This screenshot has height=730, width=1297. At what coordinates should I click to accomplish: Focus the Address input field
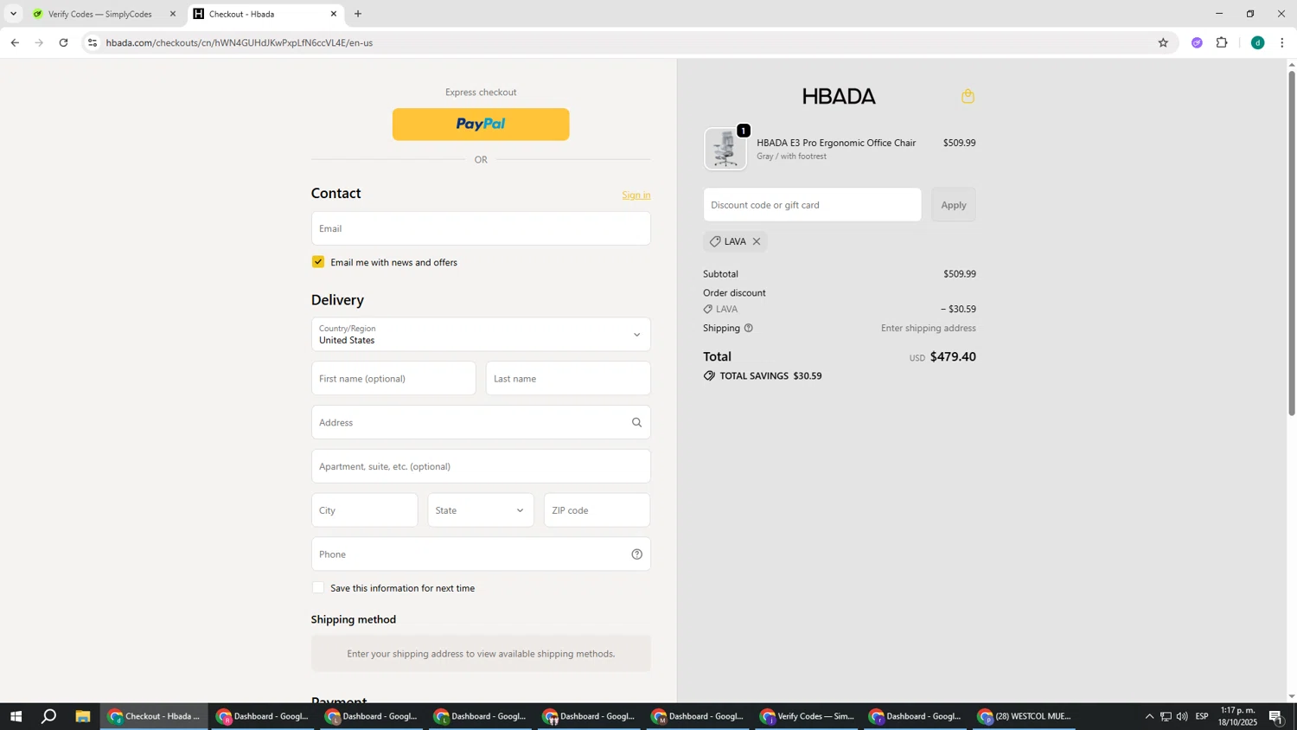pyautogui.click(x=481, y=423)
